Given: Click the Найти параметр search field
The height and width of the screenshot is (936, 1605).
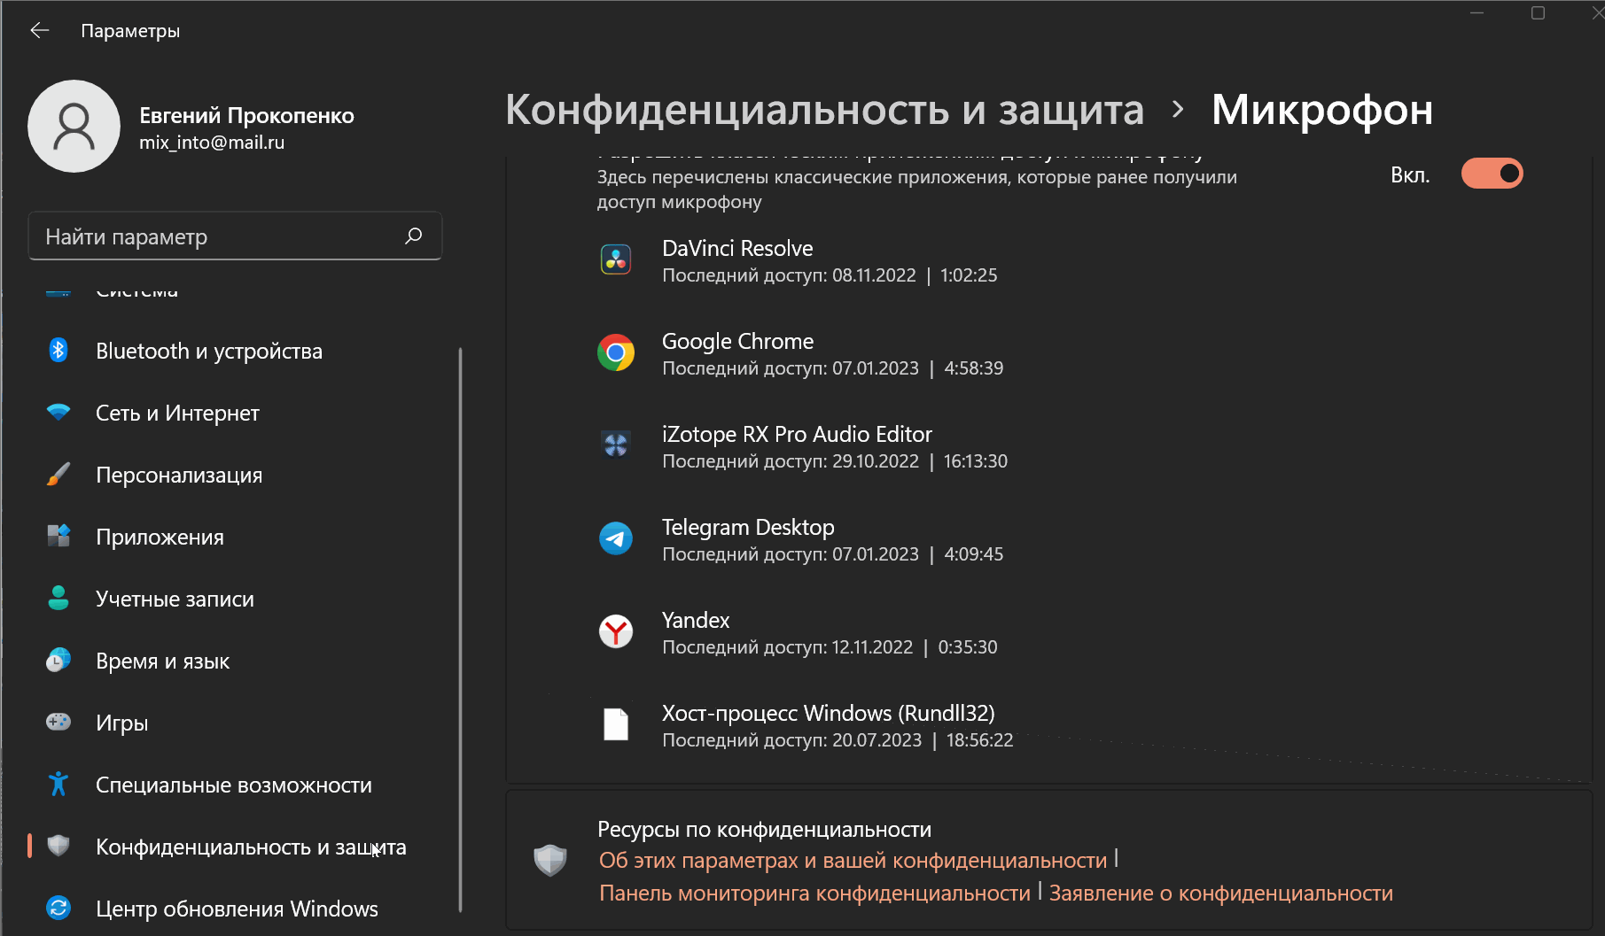Looking at the screenshot, I should pyautogui.click(x=217, y=236).
